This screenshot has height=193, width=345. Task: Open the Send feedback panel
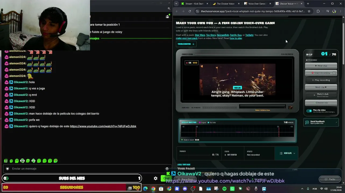pyautogui.click(x=321, y=122)
